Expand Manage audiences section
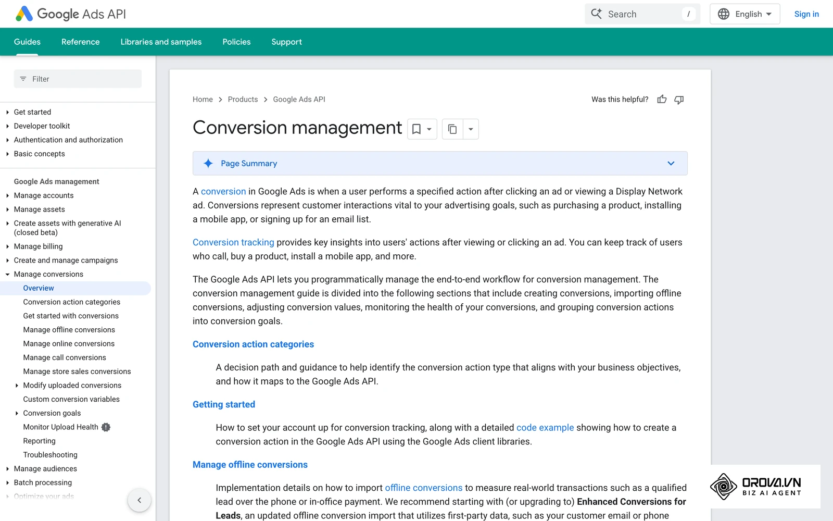The height and width of the screenshot is (521, 833). point(7,469)
